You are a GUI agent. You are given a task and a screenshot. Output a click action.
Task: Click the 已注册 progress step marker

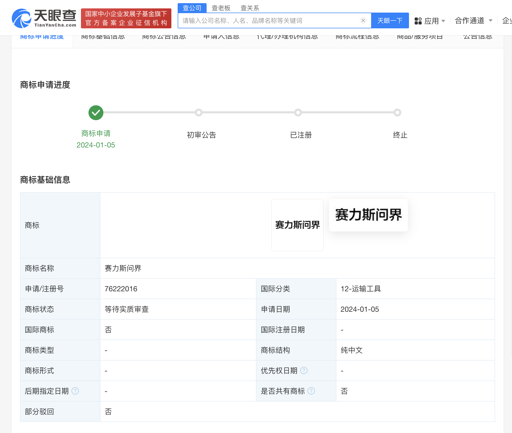pyautogui.click(x=298, y=113)
